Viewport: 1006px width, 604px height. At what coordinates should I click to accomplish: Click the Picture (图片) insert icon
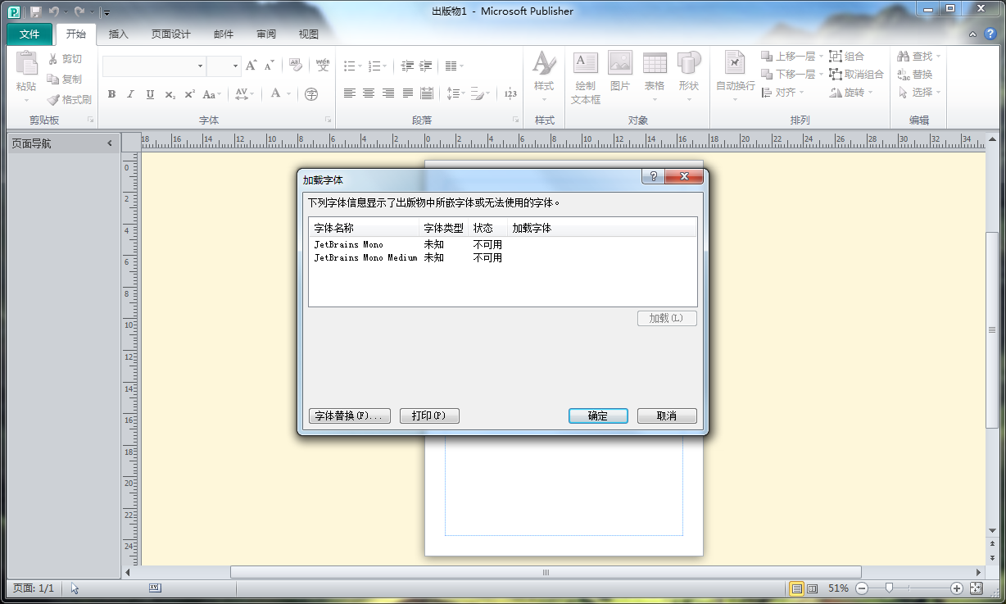click(620, 64)
